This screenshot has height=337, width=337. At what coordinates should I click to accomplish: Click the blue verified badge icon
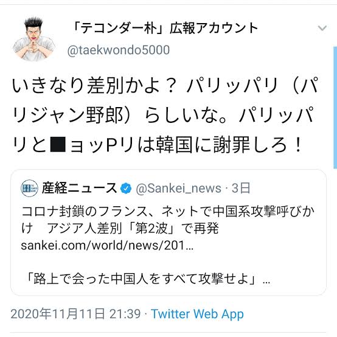point(126,189)
